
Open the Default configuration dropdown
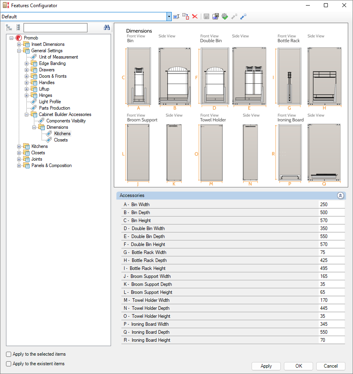pos(169,17)
